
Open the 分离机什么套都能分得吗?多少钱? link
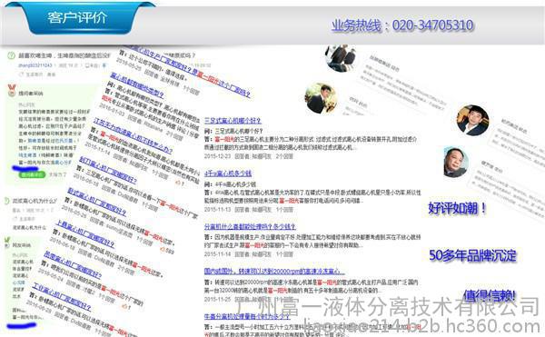tap(250, 226)
